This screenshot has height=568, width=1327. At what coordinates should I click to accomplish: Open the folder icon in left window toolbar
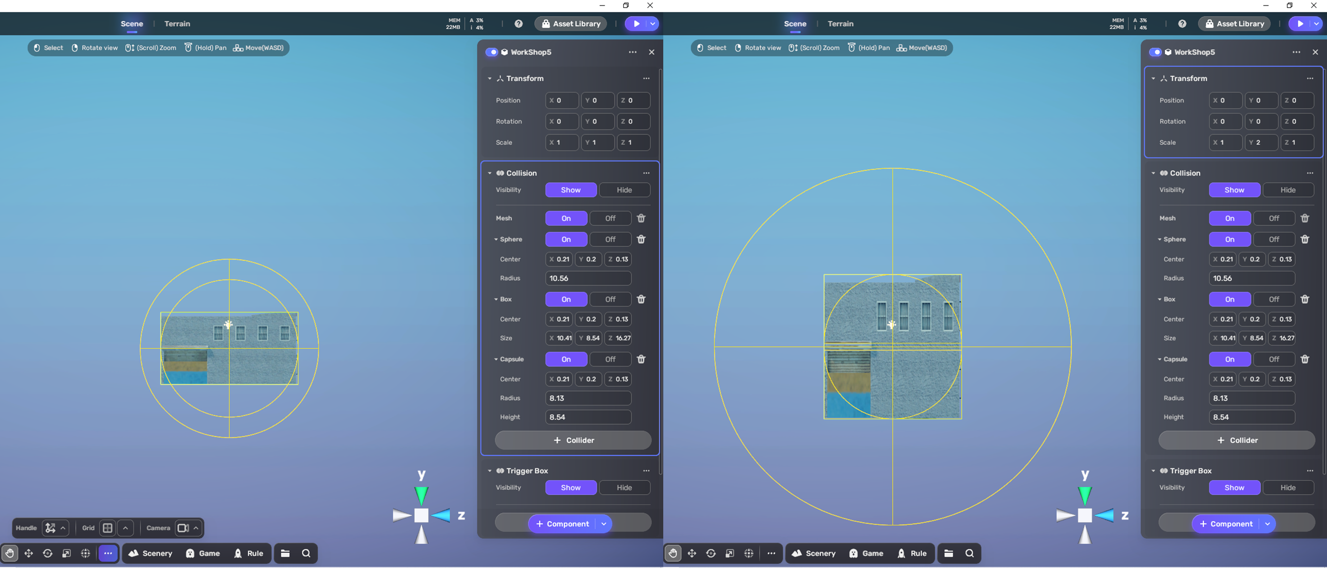coord(285,553)
